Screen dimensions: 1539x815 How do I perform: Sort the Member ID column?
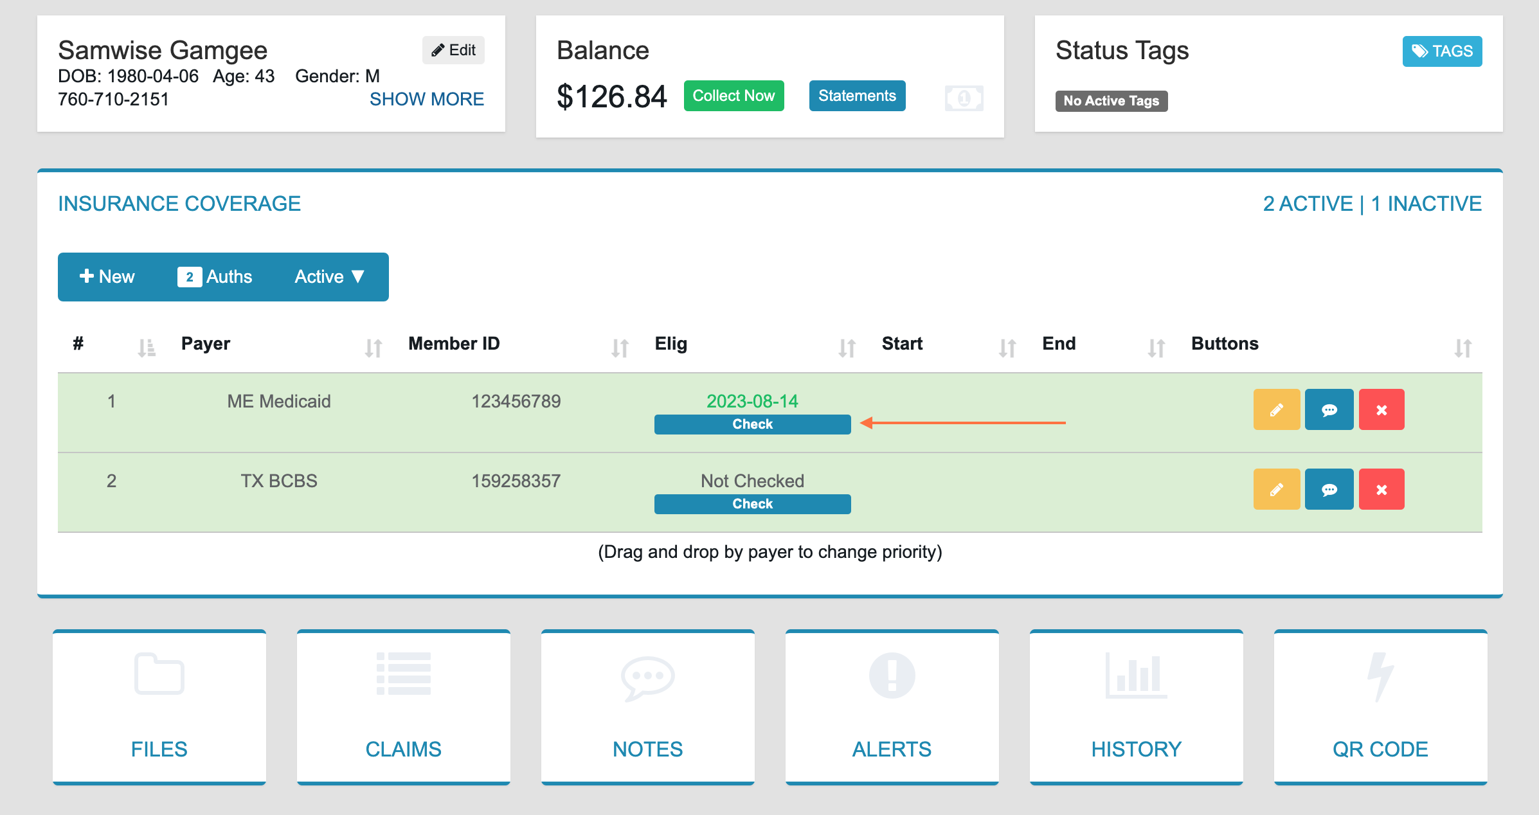tap(618, 347)
